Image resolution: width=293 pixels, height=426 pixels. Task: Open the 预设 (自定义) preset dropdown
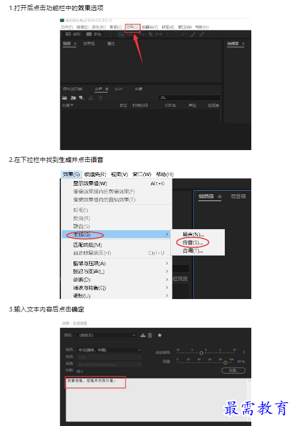[106, 335]
